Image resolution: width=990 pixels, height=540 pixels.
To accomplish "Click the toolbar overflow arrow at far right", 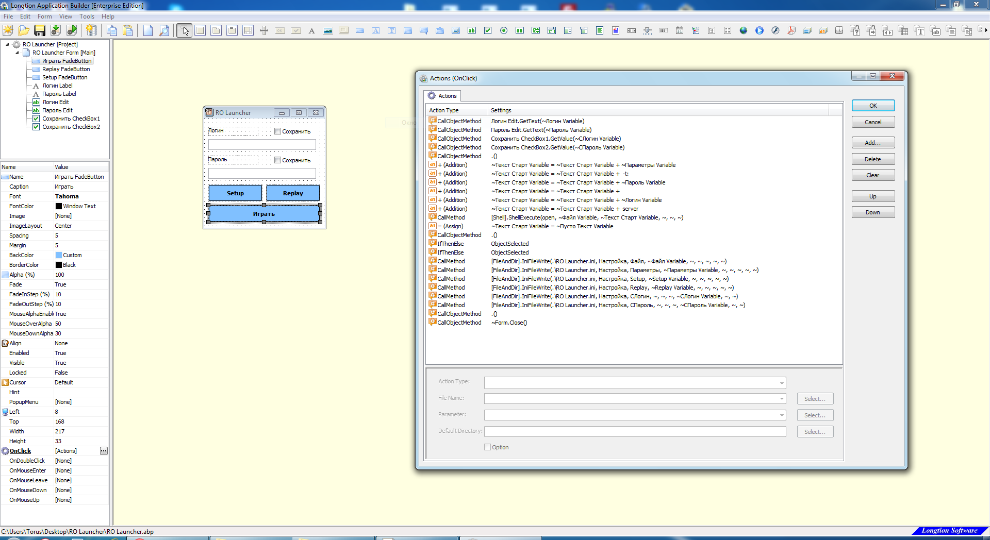I will coord(986,31).
